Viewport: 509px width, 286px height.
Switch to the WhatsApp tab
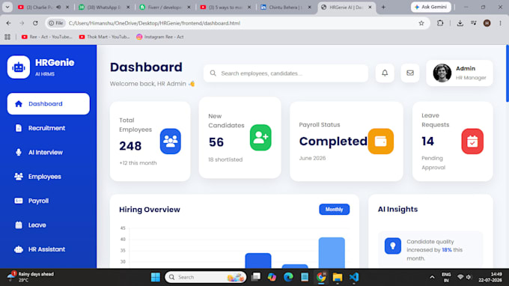105,7
